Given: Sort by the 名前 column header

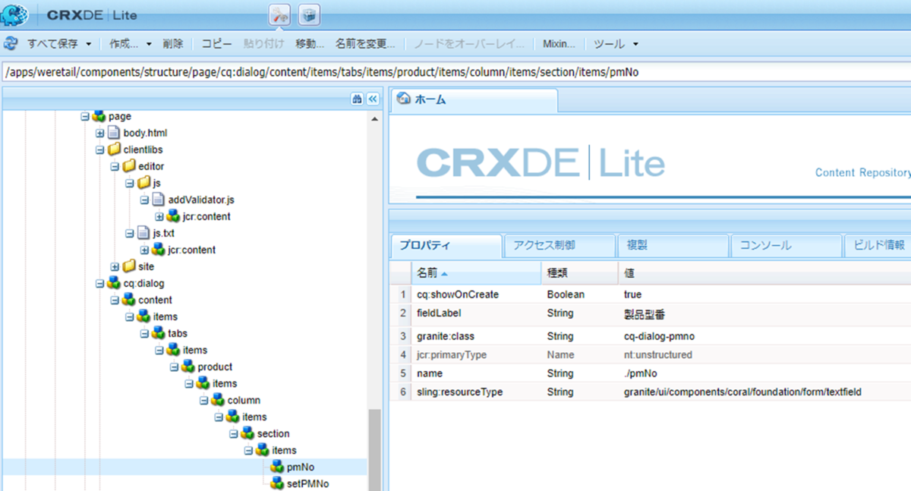Looking at the screenshot, I should tap(476, 272).
